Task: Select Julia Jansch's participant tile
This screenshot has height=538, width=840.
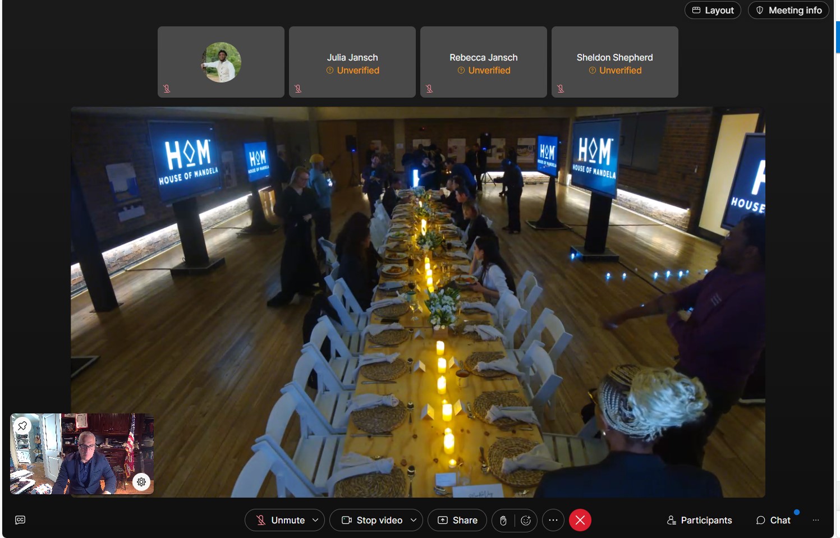Action: click(x=352, y=62)
